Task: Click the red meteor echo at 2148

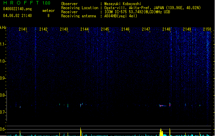Action: (x=170, y=105)
